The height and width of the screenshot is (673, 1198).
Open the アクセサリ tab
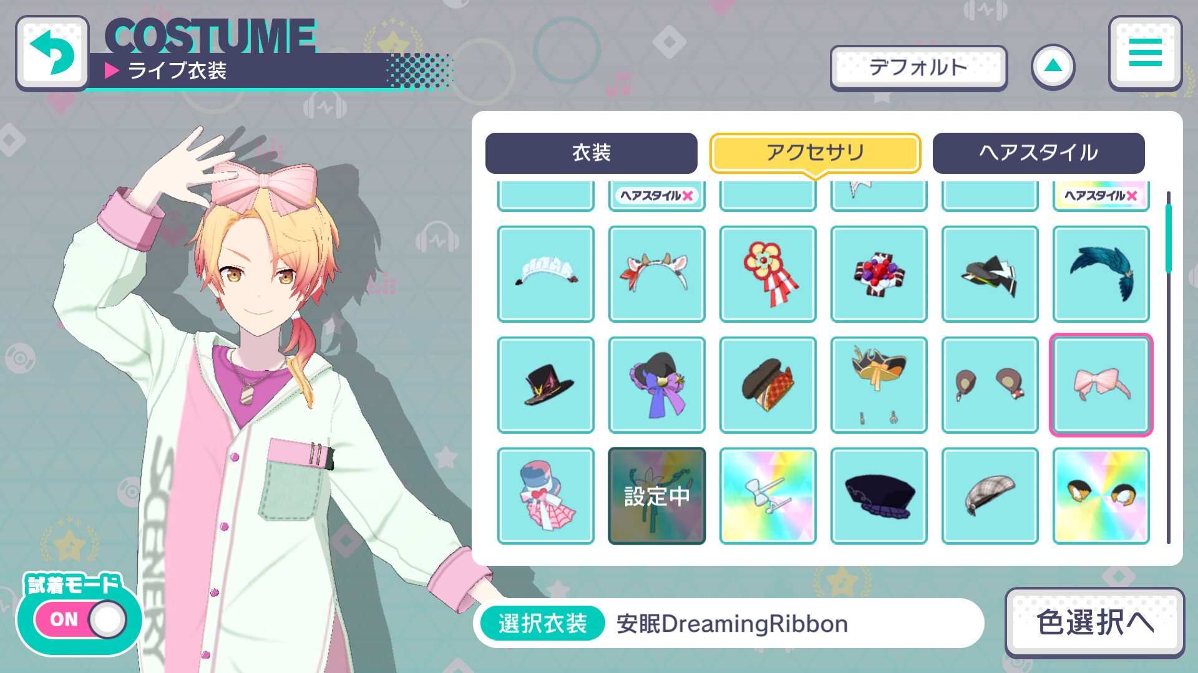click(x=815, y=153)
